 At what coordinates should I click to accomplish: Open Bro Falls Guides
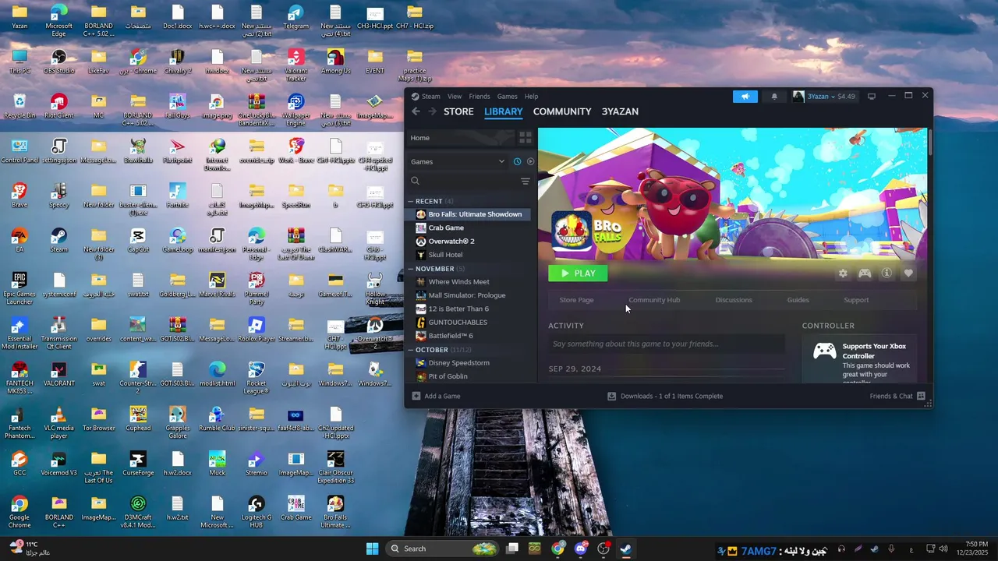point(798,300)
